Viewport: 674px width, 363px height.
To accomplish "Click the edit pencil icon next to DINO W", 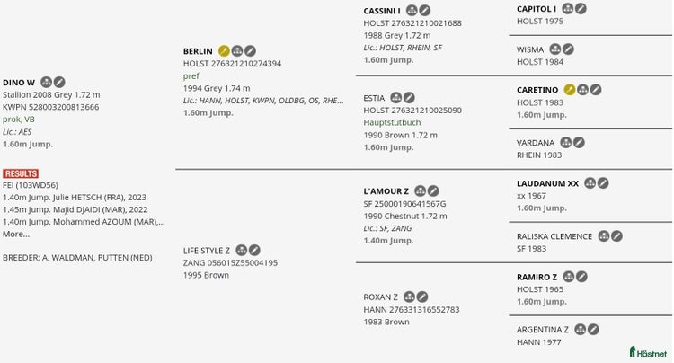I will [59, 82].
